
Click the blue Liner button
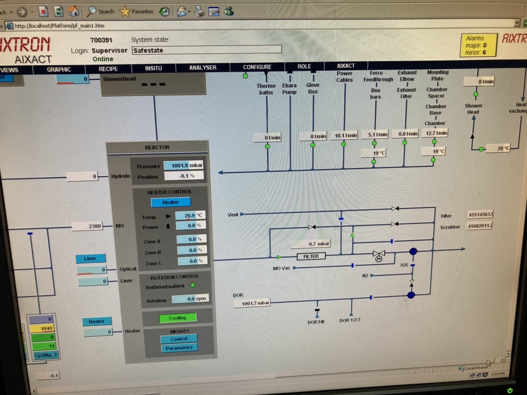[x=90, y=258]
